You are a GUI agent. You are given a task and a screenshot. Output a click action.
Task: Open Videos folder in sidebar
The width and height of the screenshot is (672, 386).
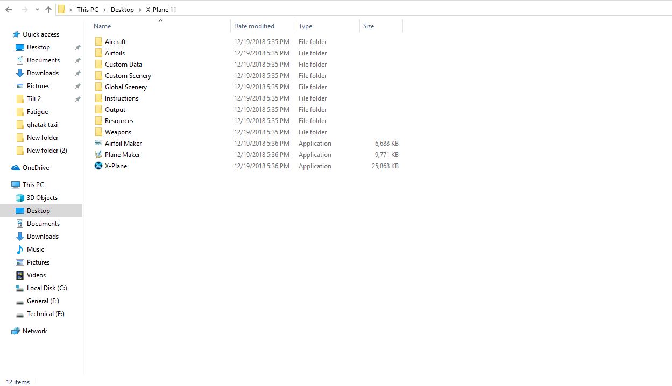pyautogui.click(x=36, y=275)
